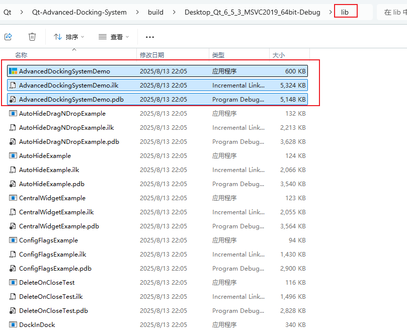Click the share toolbar icon
407x333 pixels.
click(9, 37)
